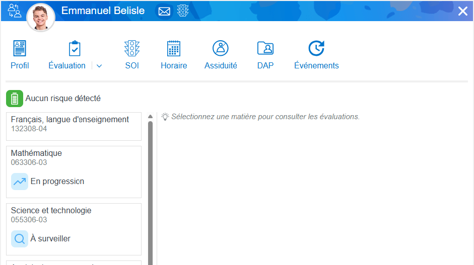Close the student panel with X

coord(462,11)
